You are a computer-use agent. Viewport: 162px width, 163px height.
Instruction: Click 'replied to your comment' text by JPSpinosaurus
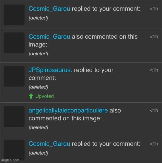pos(71,74)
